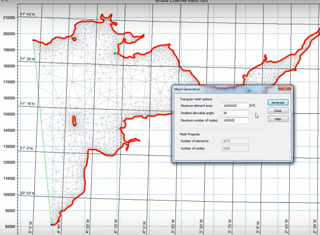Click the Mesh Generation dialog title bar
Screen dimensions: 320x235
point(220,89)
